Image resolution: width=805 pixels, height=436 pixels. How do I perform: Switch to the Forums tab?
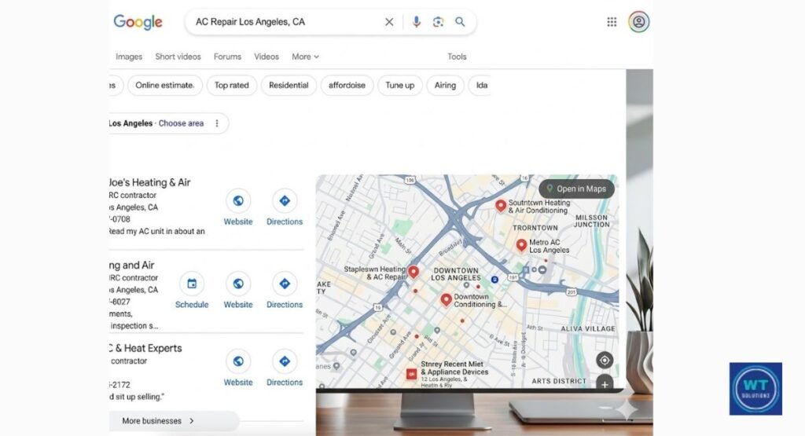tap(227, 57)
